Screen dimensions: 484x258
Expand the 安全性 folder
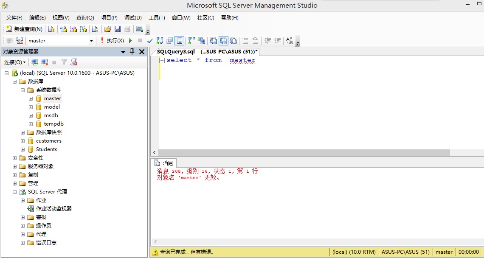click(x=14, y=158)
